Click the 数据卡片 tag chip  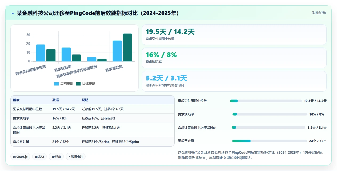click(x=76, y=157)
